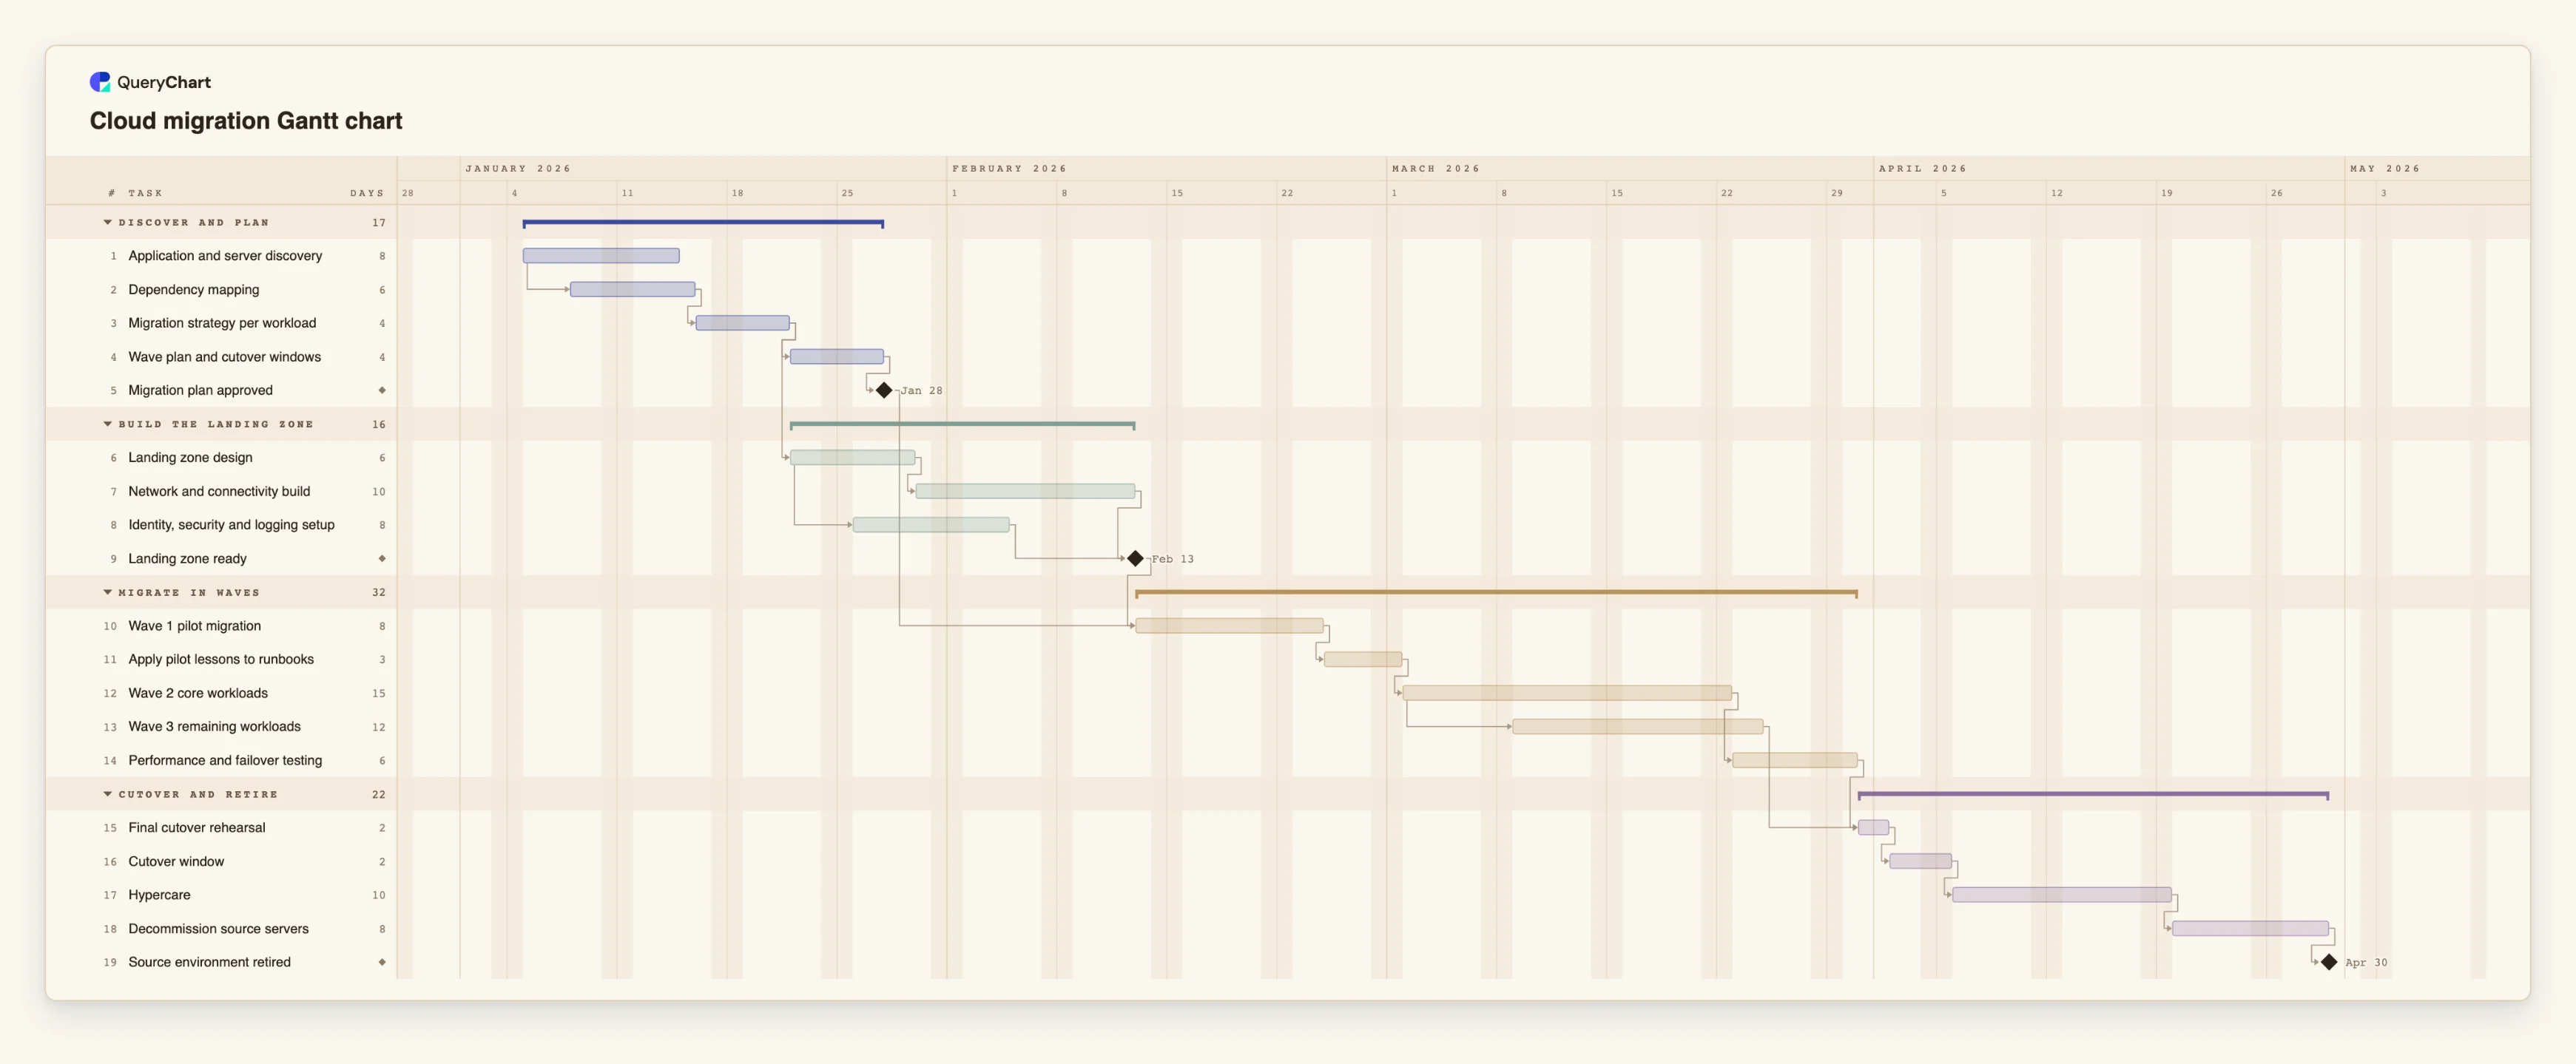The image size is (2576, 1064).
Task: Click the MARCH 2026 month header
Action: [x=1435, y=169]
